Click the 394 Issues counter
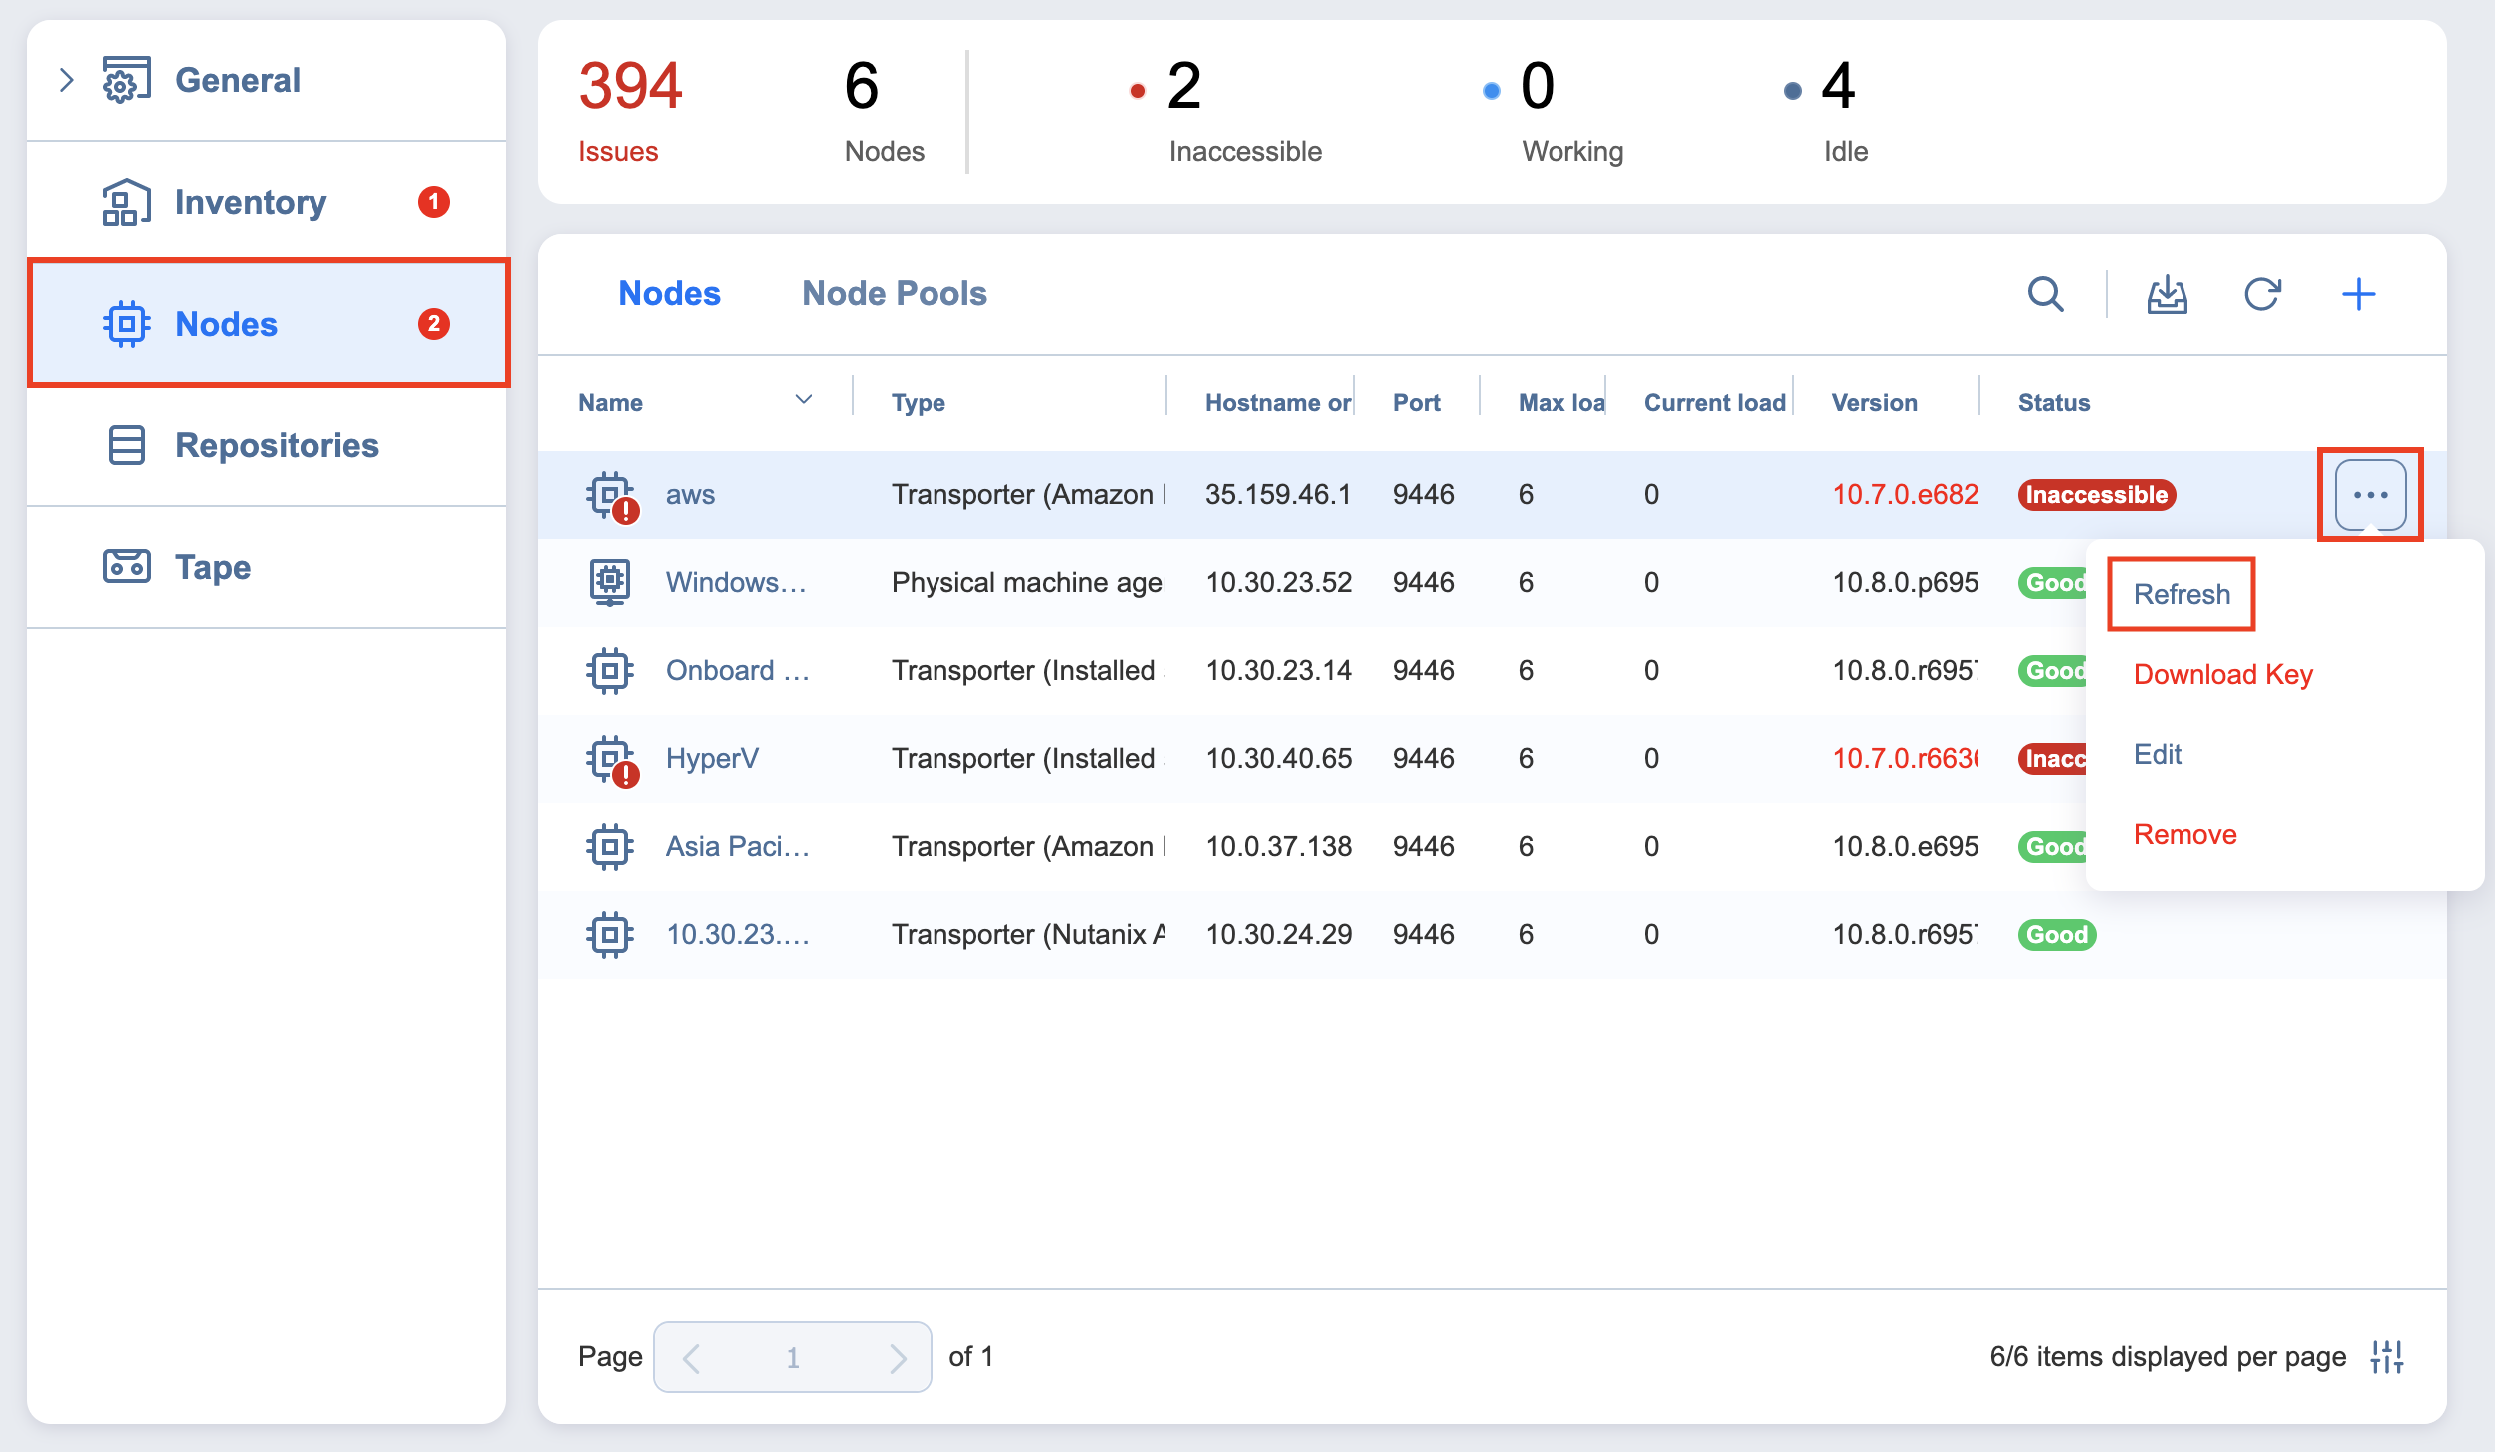The height and width of the screenshot is (1452, 2495). [x=629, y=108]
